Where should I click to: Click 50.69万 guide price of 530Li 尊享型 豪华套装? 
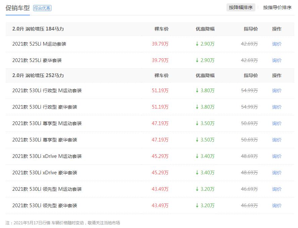[249, 140]
